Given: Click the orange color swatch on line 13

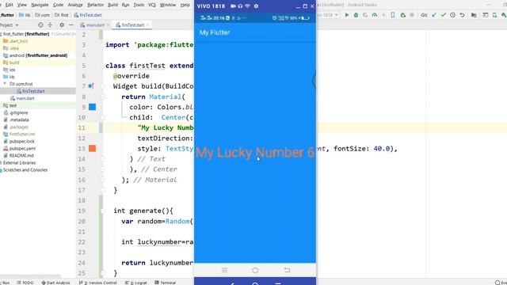Looking at the screenshot, I should pyautogui.click(x=93, y=149).
